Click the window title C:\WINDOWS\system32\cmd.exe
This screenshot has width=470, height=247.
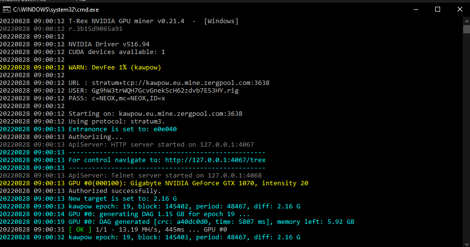pos(56,10)
